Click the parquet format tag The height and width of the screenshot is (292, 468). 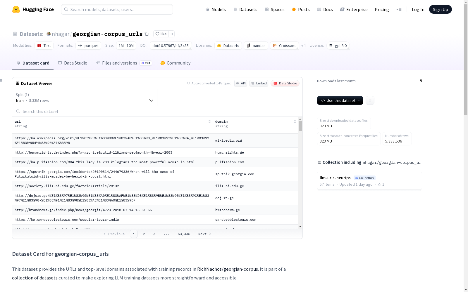88,46
